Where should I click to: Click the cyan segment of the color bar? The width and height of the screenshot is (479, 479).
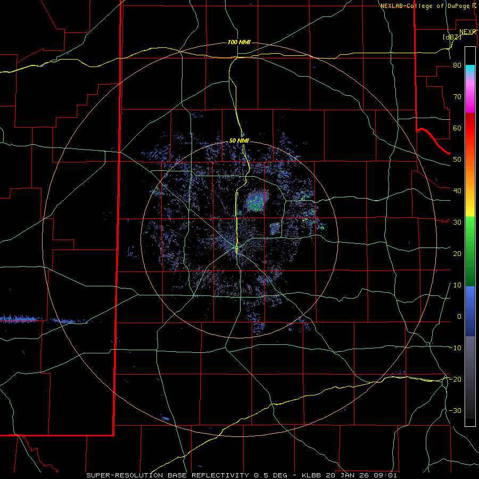(x=470, y=70)
